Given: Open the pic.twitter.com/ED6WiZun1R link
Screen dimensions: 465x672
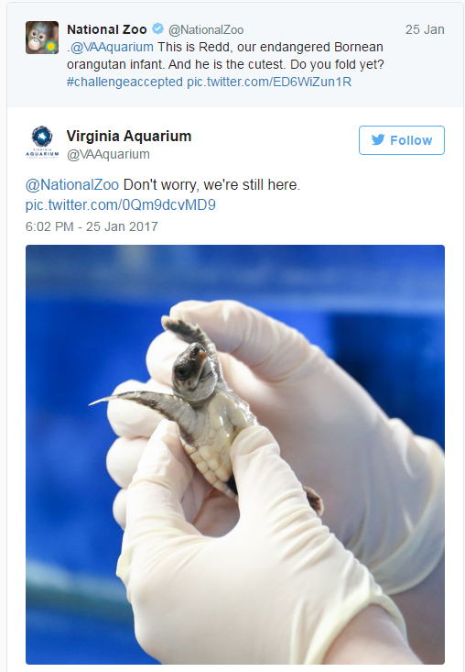Looking at the screenshot, I should point(269,82).
